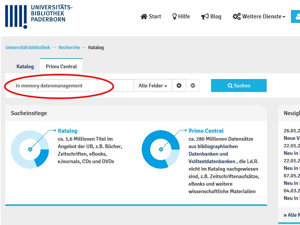Viewport: 300px width, 225px height.
Task: Click the Universitätsbibliothek Paderborn logo
Action: 39,16
